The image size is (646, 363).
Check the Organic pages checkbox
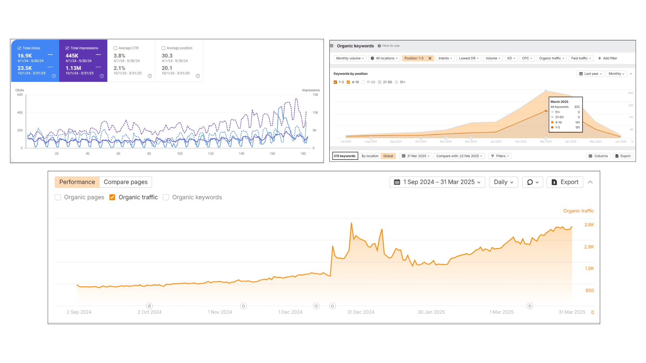point(58,197)
